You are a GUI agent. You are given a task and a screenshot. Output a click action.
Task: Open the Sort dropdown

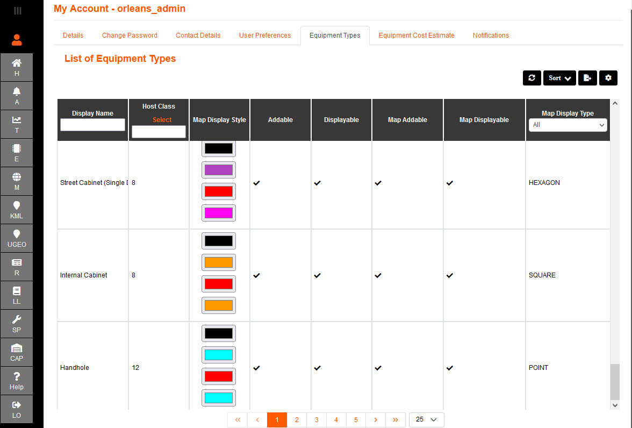(559, 78)
